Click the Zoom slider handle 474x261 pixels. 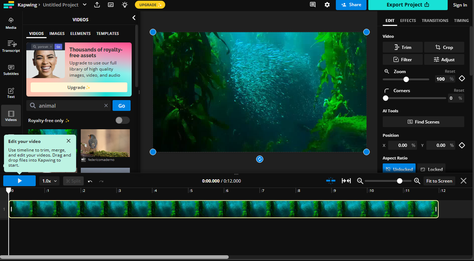[x=406, y=79]
